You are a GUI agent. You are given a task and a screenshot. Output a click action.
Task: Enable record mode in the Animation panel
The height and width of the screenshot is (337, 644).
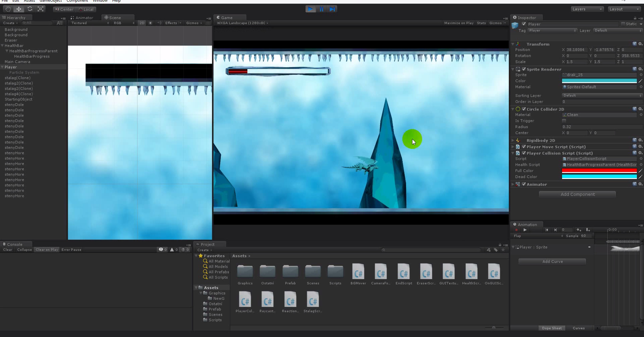[517, 230]
